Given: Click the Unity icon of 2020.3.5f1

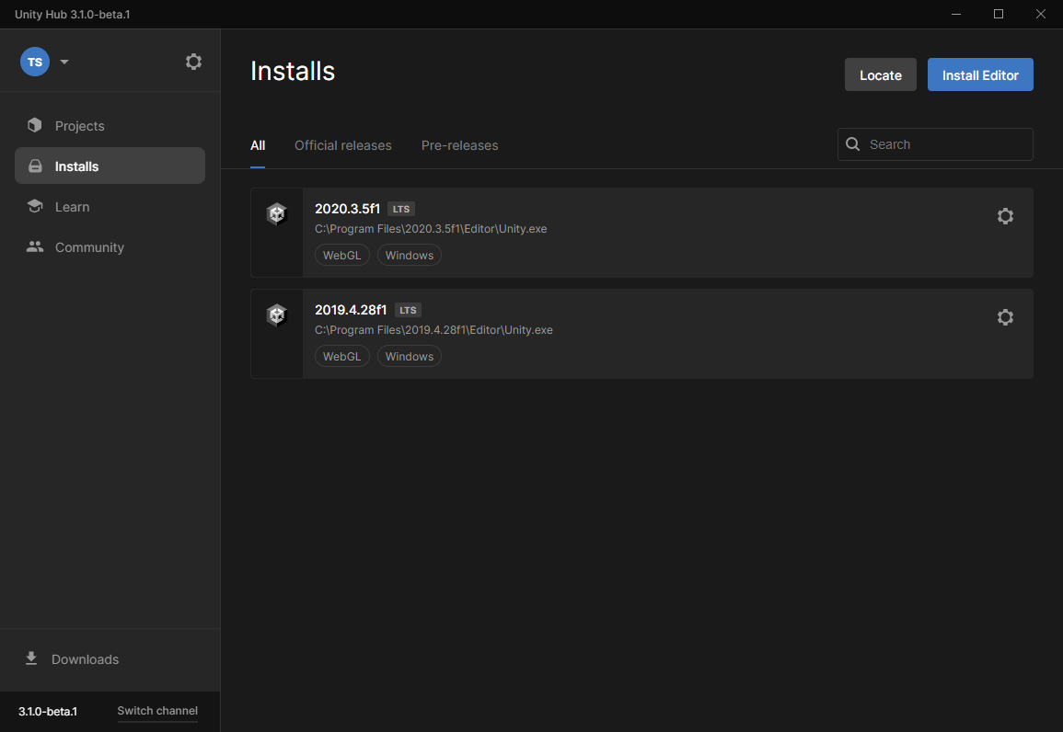Looking at the screenshot, I should point(277,214).
